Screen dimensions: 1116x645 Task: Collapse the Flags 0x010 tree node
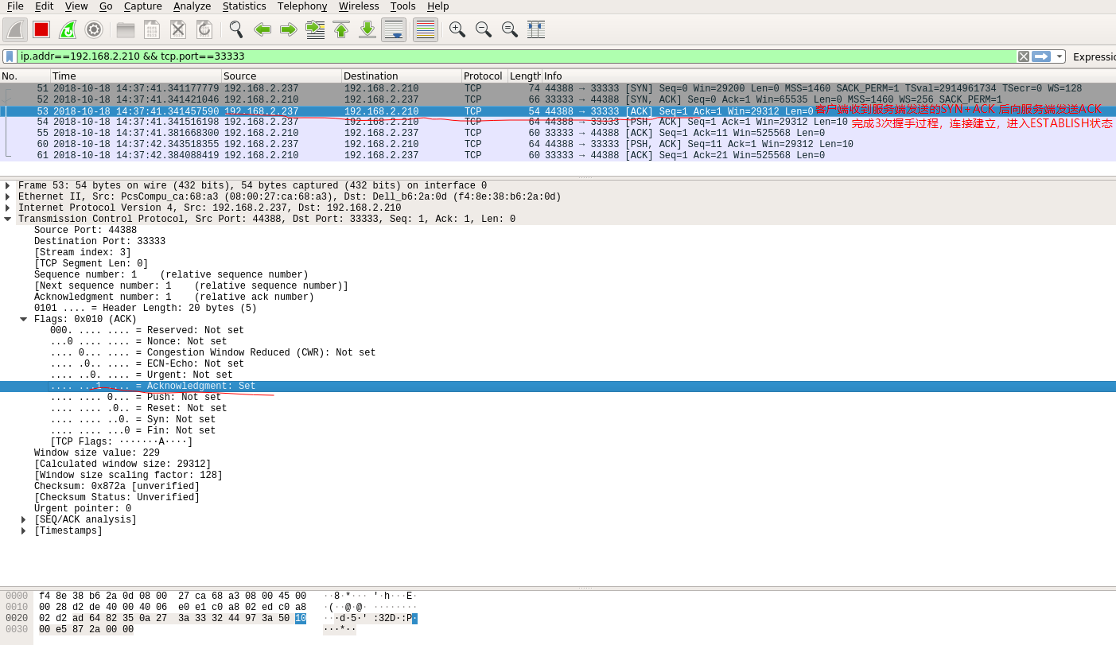pyautogui.click(x=24, y=319)
